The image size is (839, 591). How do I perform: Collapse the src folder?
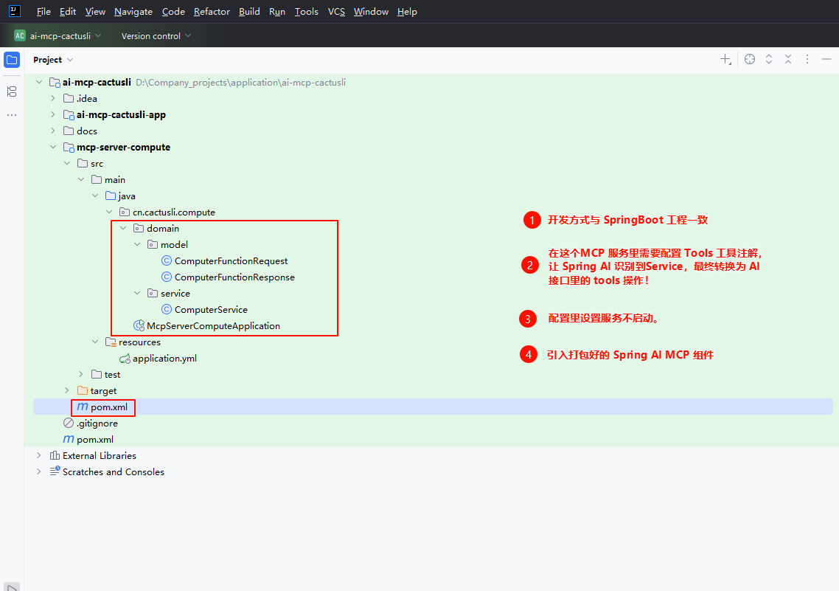coord(67,163)
